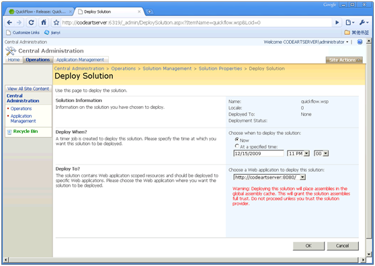
Task: Open the Operations navigation tab
Action: pyautogui.click(x=38, y=60)
